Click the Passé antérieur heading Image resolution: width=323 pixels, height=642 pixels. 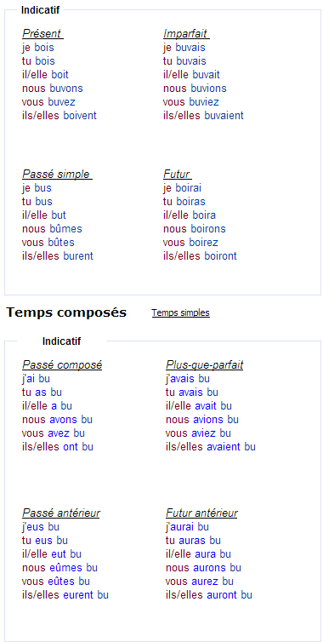[61, 513]
